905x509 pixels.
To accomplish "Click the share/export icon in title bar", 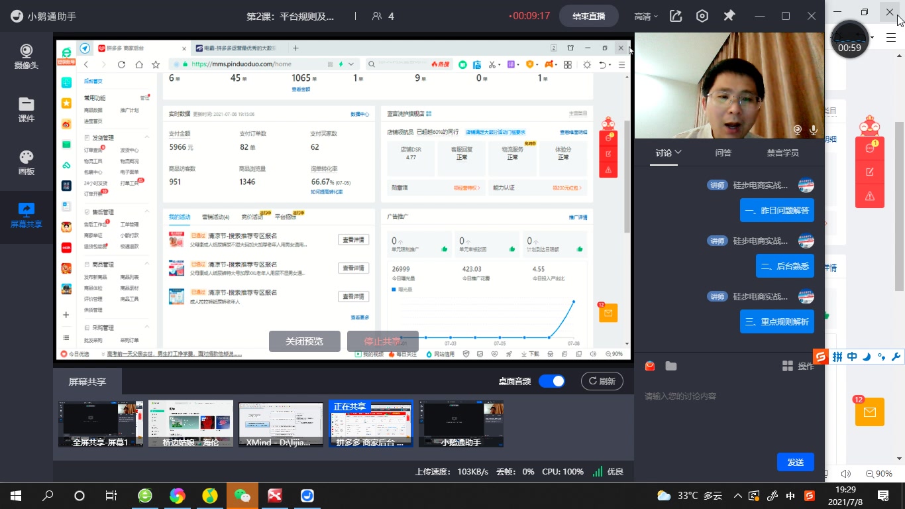I will (x=676, y=16).
